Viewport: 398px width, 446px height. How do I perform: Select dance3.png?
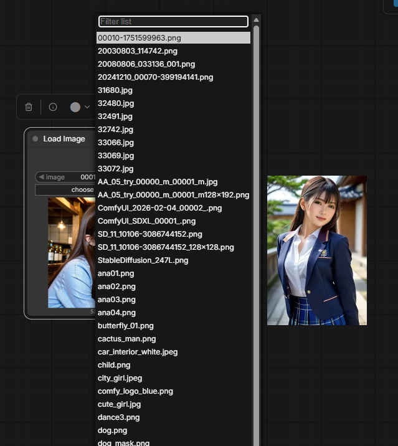[173, 417]
